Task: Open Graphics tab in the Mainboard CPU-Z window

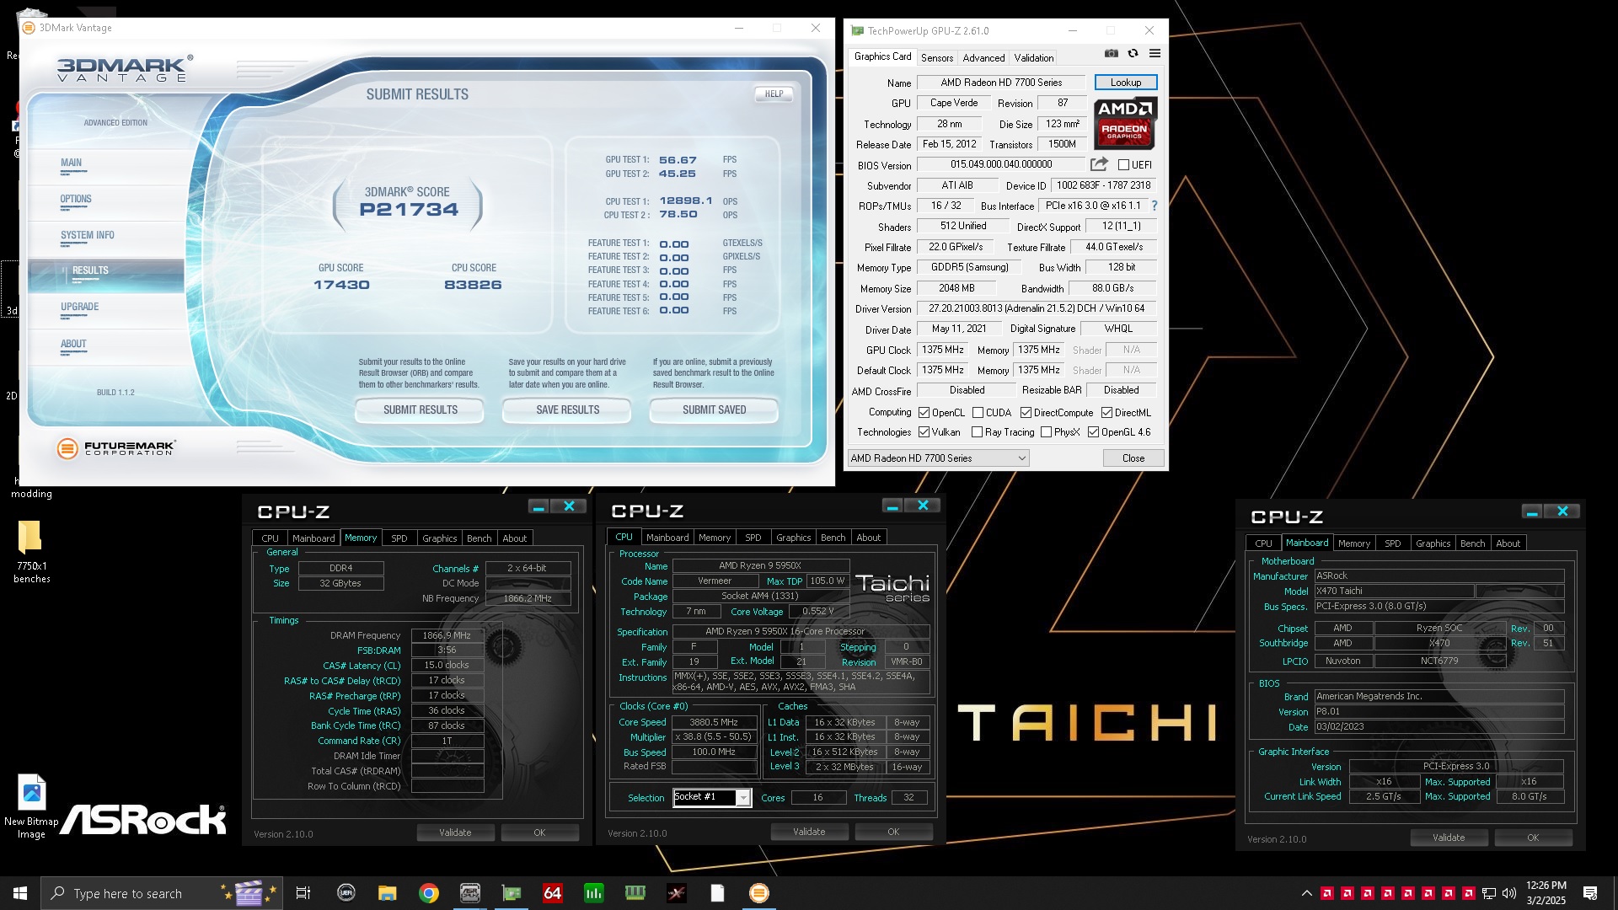Action: coord(1433,543)
